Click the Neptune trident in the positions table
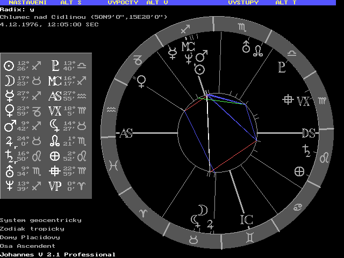This screenshot has height=258, width=344. tap(9, 186)
